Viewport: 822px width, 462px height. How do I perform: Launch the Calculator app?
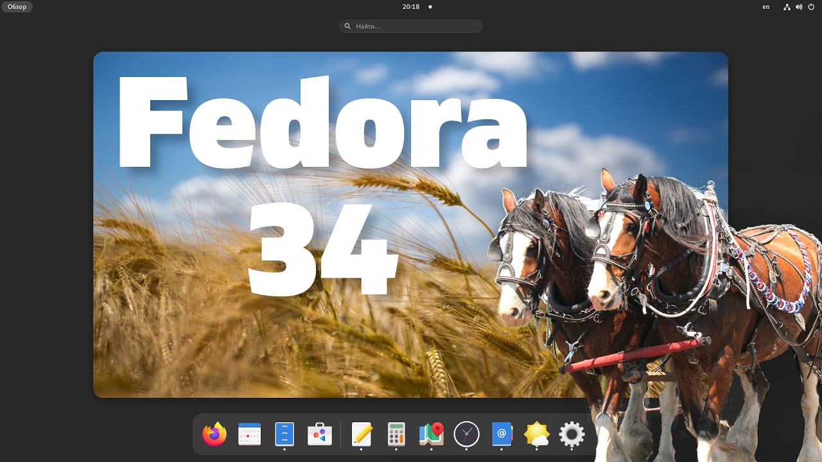click(x=396, y=434)
